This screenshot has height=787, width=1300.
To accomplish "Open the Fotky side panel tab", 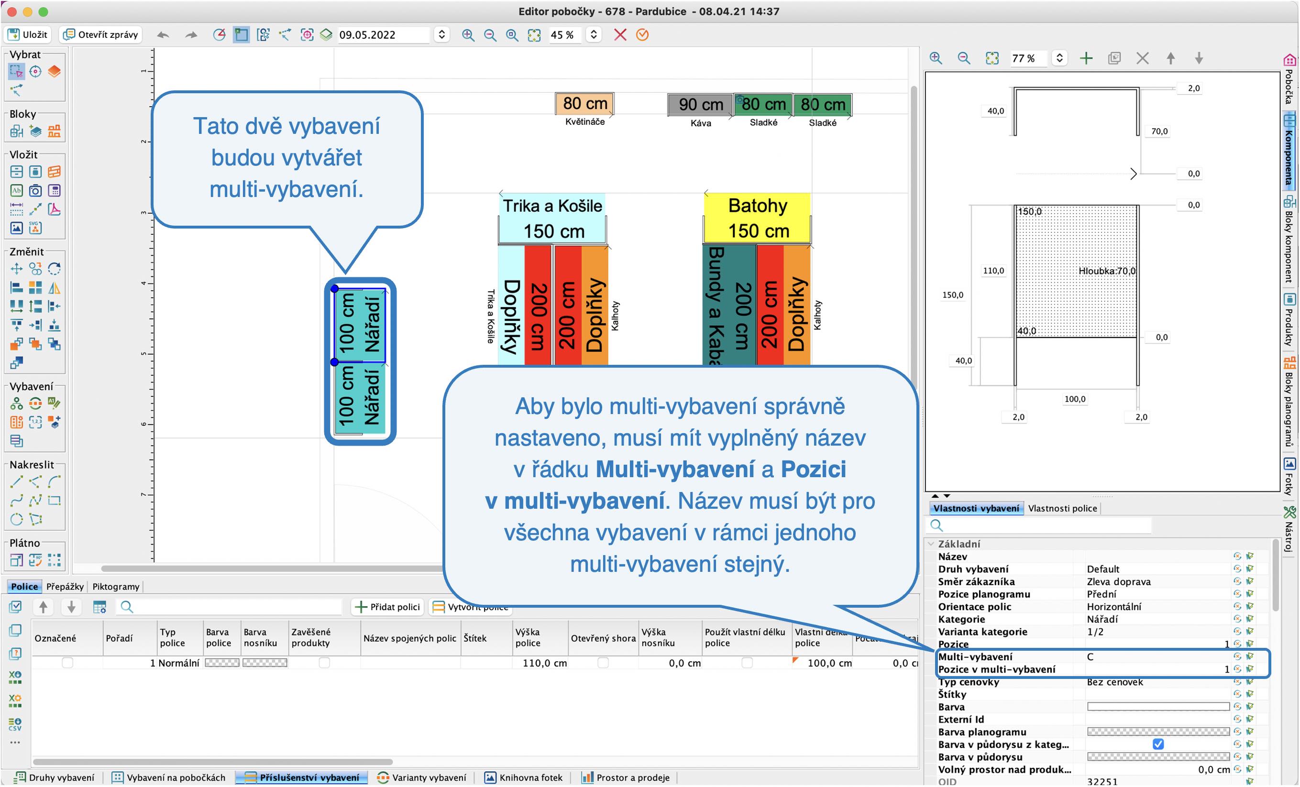I will pos(1289,476).
